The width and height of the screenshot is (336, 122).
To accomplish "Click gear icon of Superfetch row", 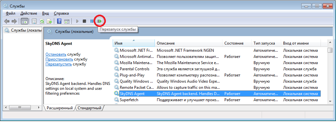I will [116, 100].
